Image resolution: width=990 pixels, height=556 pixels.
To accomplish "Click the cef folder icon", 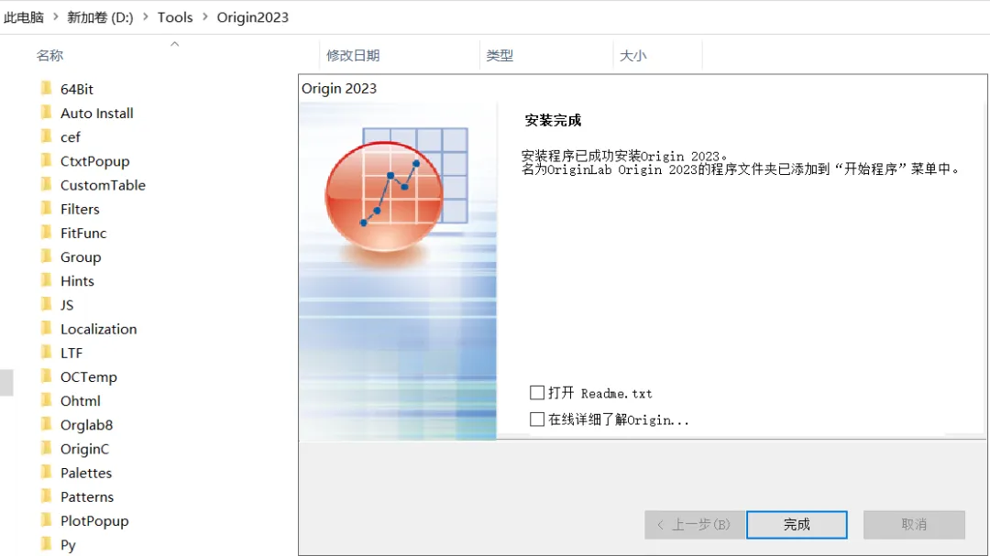I will click(x=46, y=136).
